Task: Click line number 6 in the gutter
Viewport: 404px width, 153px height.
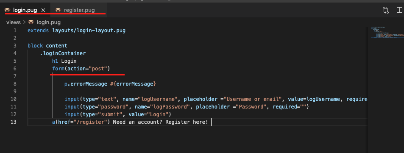Action: [x=15, y=69]
